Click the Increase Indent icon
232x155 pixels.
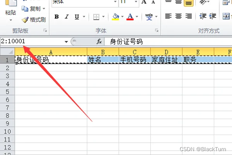213,16
